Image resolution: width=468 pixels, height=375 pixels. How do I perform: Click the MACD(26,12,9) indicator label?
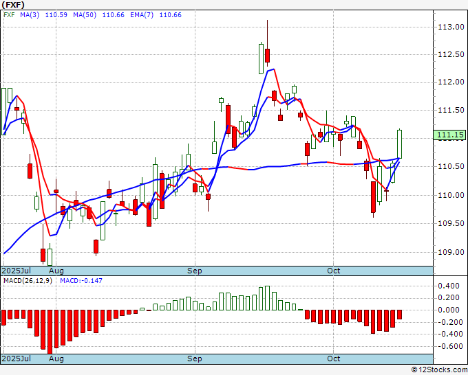[x=28, y=280]
